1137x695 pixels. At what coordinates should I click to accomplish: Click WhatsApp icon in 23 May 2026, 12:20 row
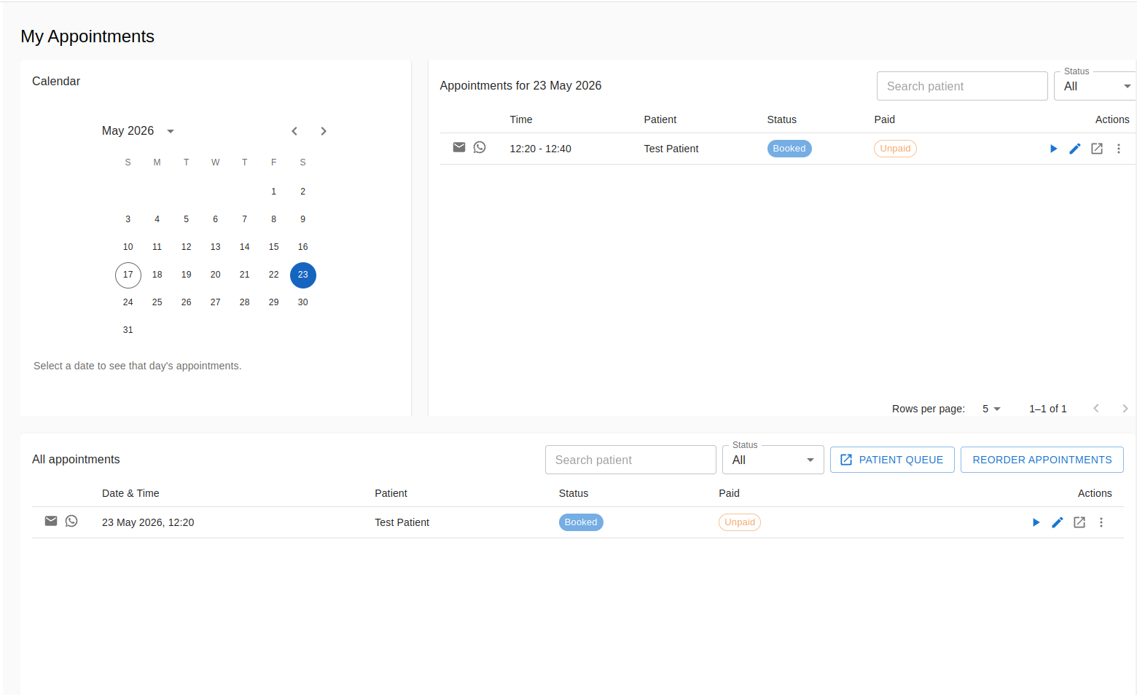coord(71,521)
